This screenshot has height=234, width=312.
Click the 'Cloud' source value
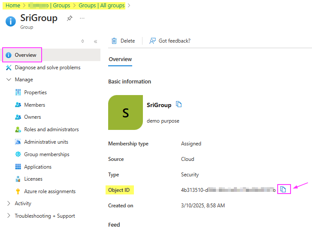tap(188, 159)
